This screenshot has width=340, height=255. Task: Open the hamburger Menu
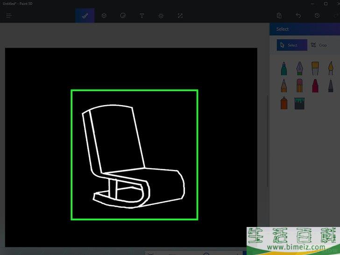click(x=9, y=15)
